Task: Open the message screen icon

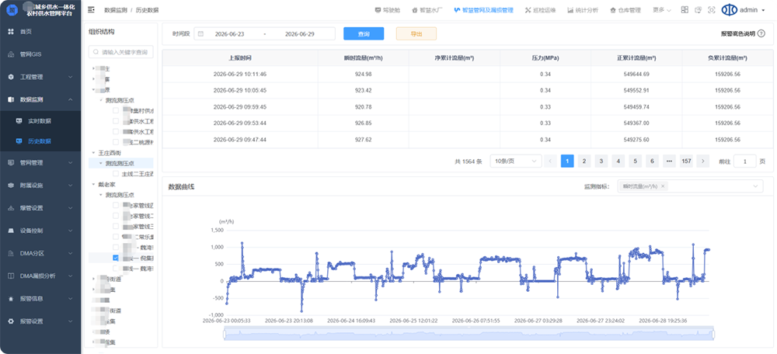Action: pyautogui.click(x=699, y=10)
